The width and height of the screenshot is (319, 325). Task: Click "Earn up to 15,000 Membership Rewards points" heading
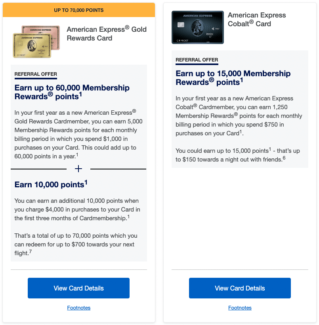coord(233,78)
